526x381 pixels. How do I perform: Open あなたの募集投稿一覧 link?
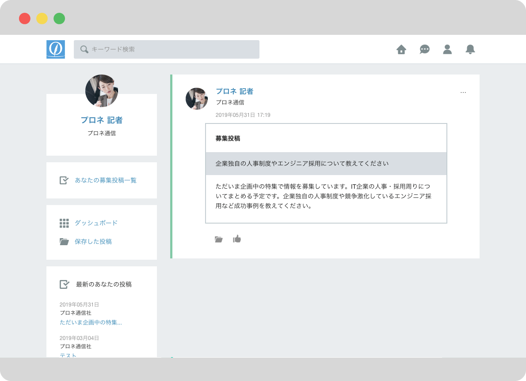(106, 180)
